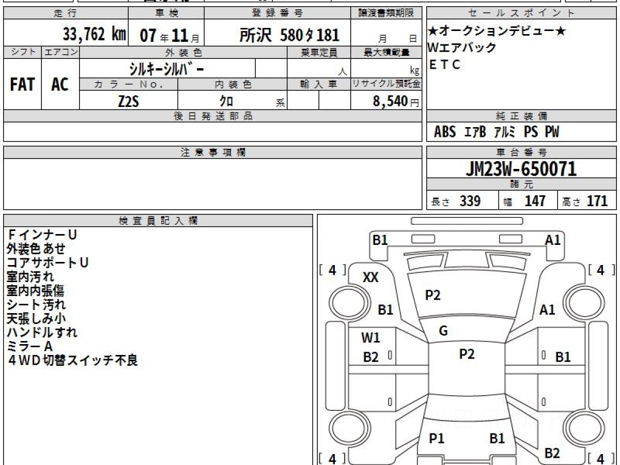Click inspector note ハンドルすれ
Viewport: 620px width, 465px height.
pos(42,332)
